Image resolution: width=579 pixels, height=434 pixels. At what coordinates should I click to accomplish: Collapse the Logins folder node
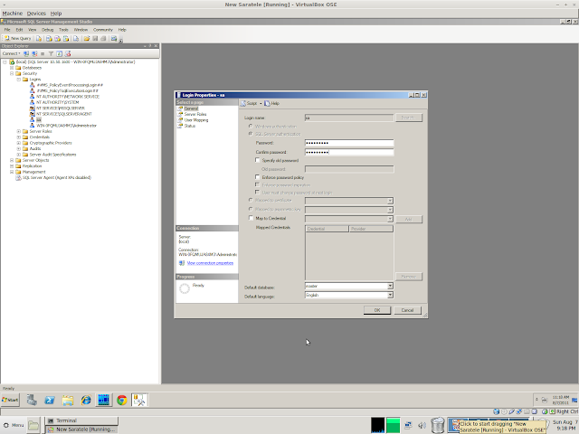(18, 80)
